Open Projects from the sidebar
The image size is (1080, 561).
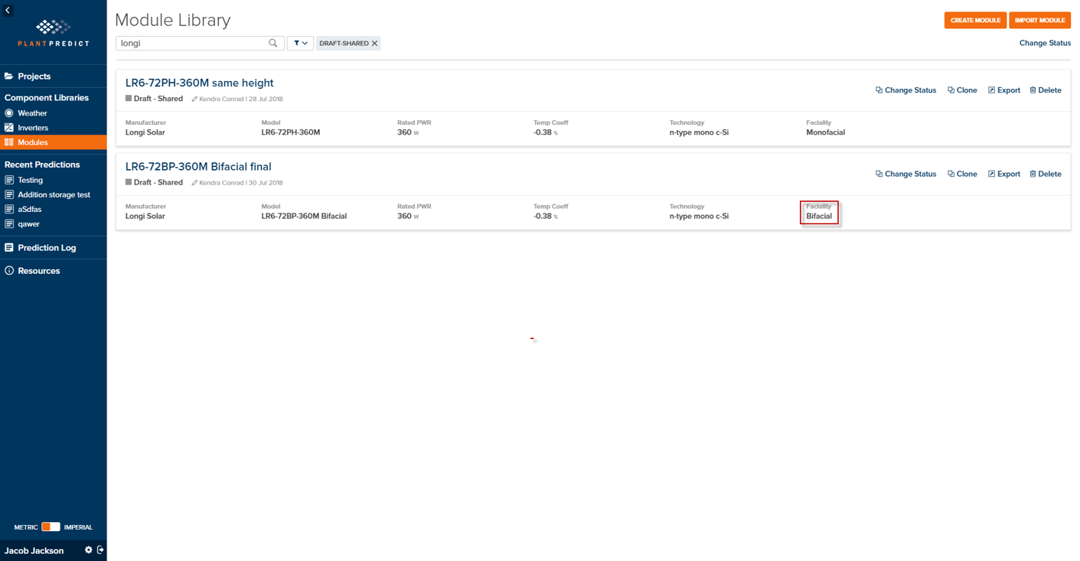[34, 77]
